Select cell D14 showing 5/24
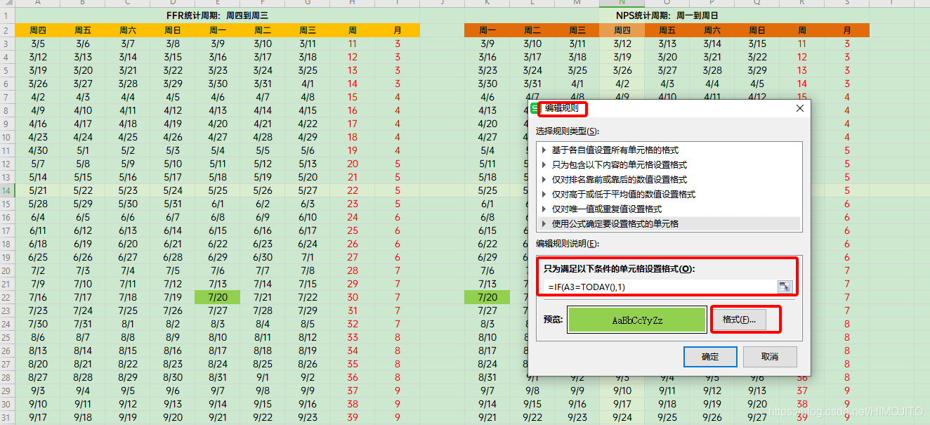This screenshot has width=930, height=425. tap(173, 190)
